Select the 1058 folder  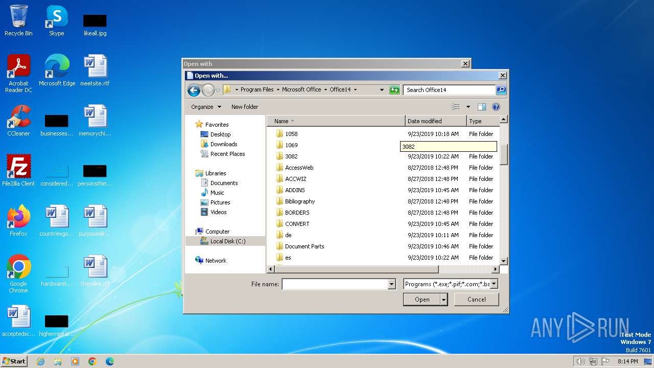click(x=291, y=134)
